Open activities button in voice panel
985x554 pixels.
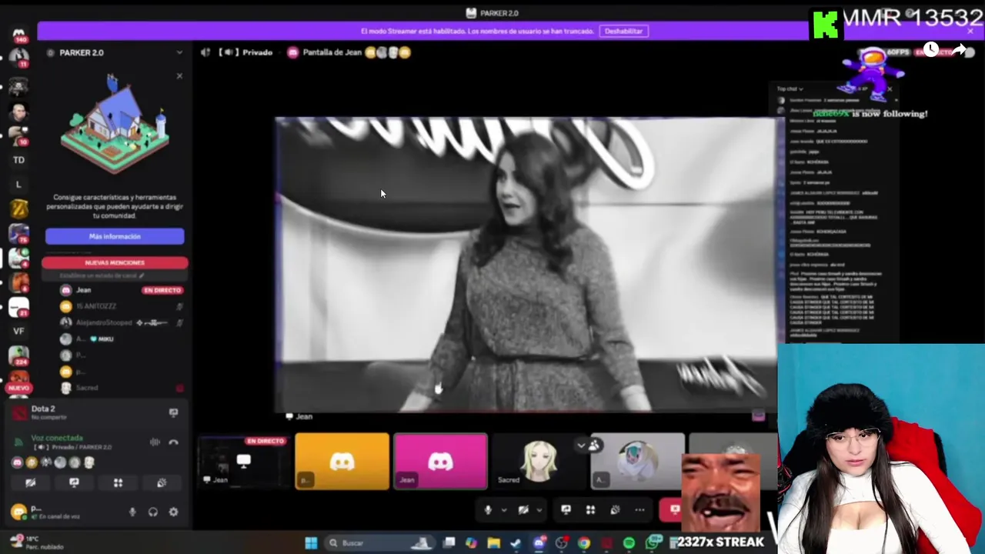pos(118,483)
